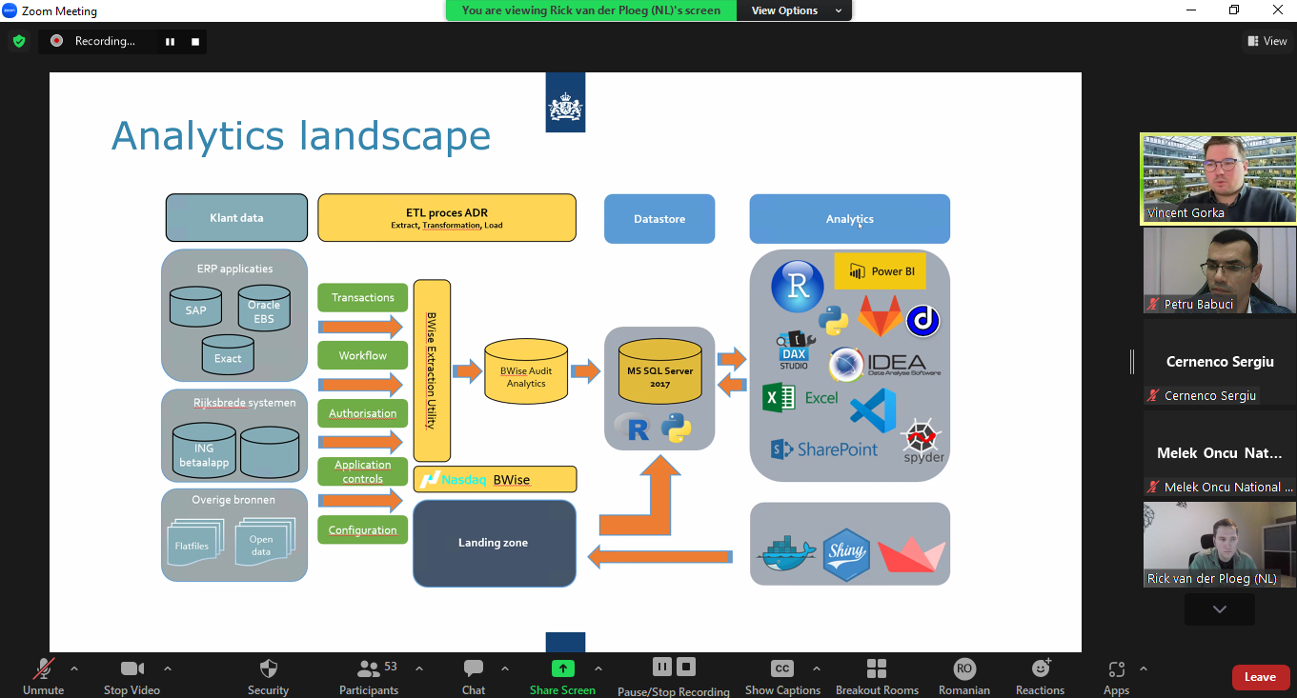The width and height of the screenshot is (1297, 698).
Task: Click the Spyder logo
Action: point(923,440)
